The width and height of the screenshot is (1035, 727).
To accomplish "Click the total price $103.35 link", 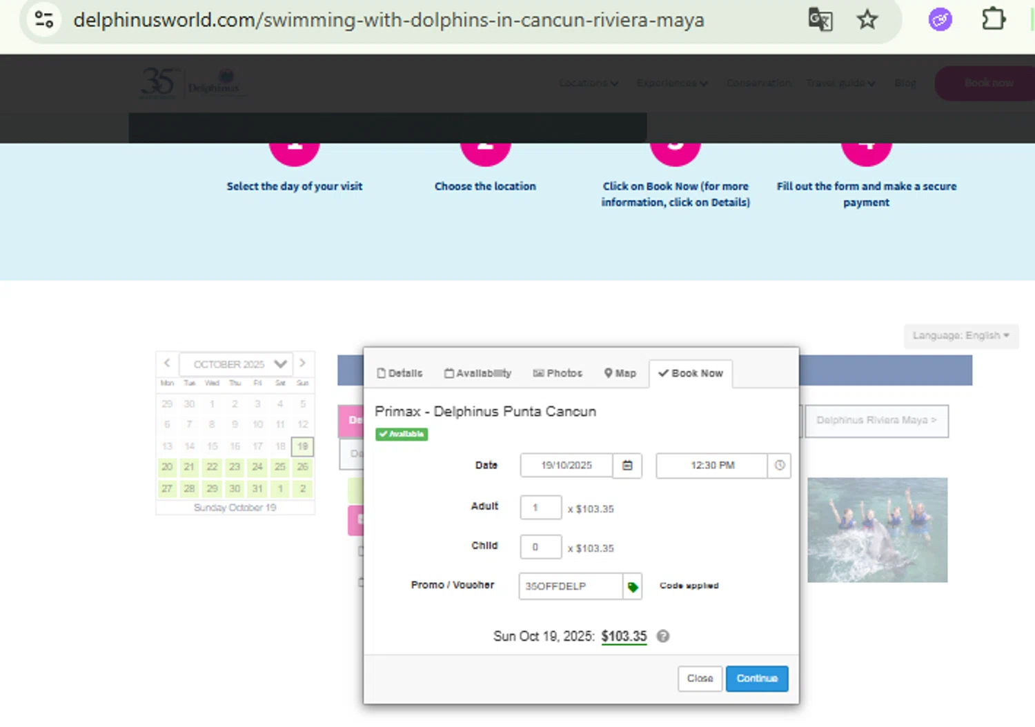I will [624, 636].
